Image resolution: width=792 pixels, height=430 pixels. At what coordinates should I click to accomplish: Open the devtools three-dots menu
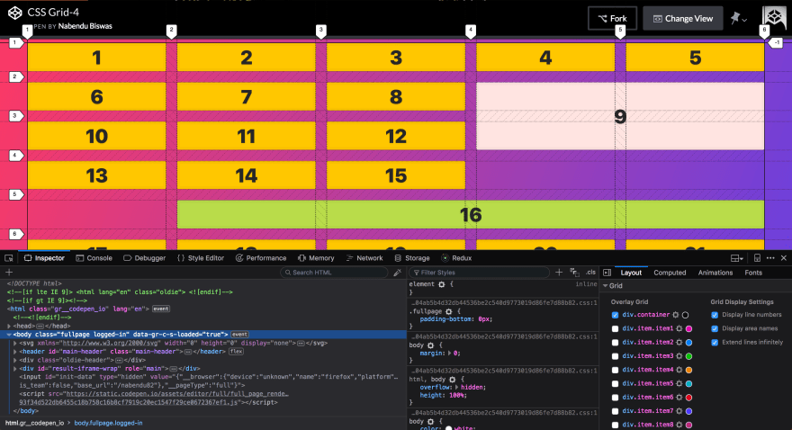[x=770, y=258]
